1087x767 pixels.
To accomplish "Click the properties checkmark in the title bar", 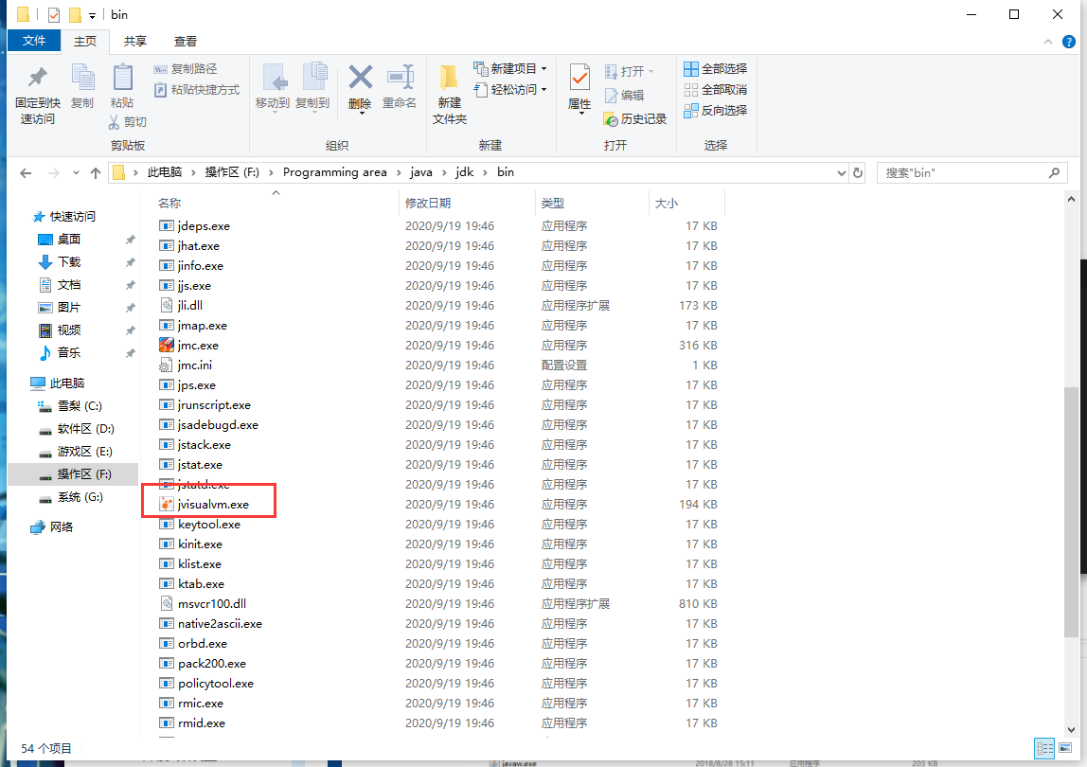I will pyautogui.click(x=54, y=14).
